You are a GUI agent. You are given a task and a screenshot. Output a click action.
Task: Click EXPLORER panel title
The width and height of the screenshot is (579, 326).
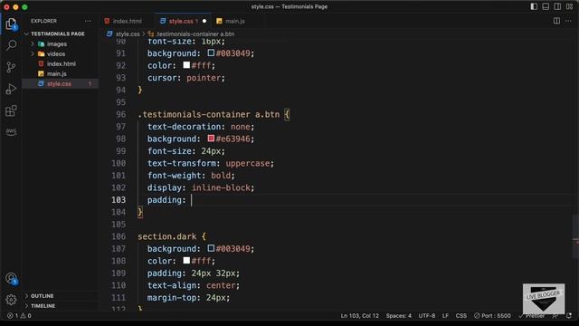pos(43,21)
